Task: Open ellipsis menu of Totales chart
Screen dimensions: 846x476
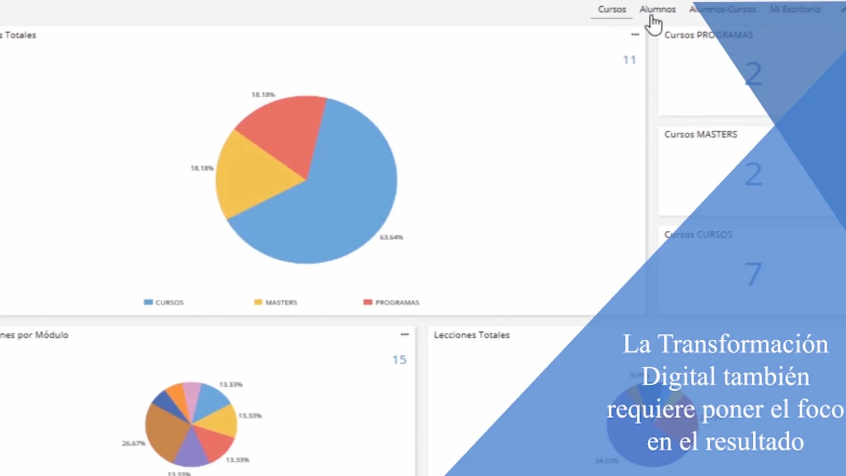Action: point(635,35)
